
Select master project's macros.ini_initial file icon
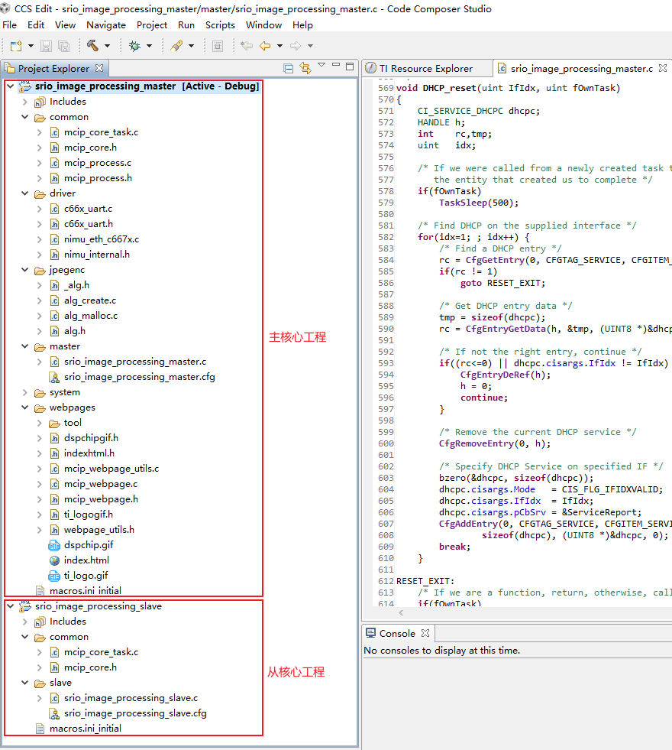coord(40,591)
